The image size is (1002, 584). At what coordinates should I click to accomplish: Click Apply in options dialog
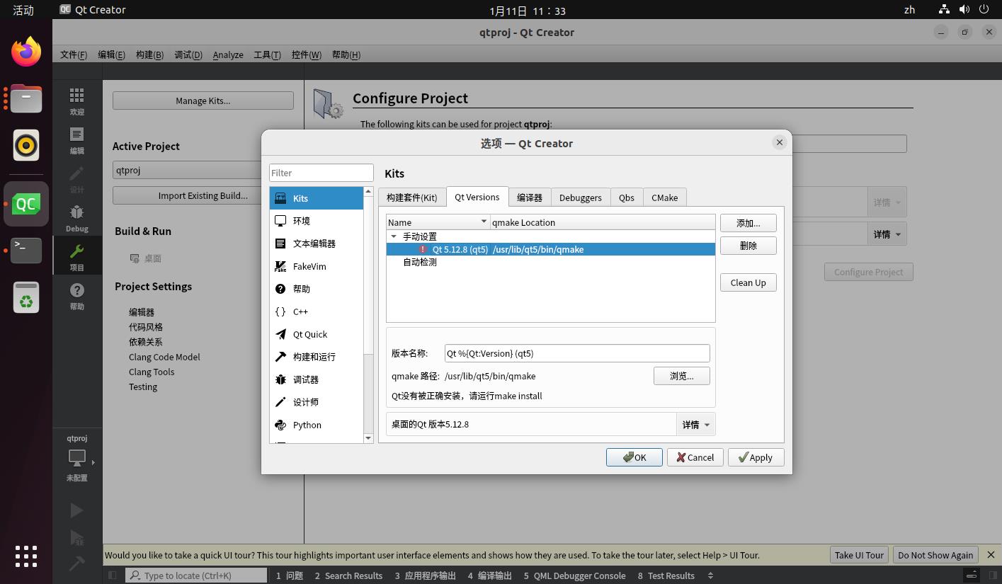(x=756, y=457)
